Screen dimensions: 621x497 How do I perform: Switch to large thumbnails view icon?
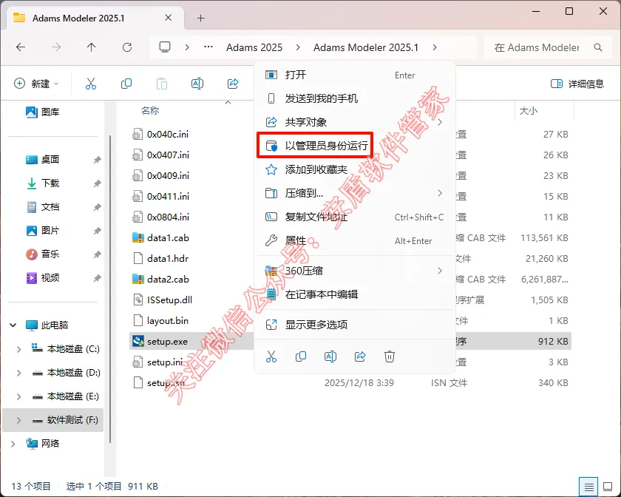click(608, 487)
